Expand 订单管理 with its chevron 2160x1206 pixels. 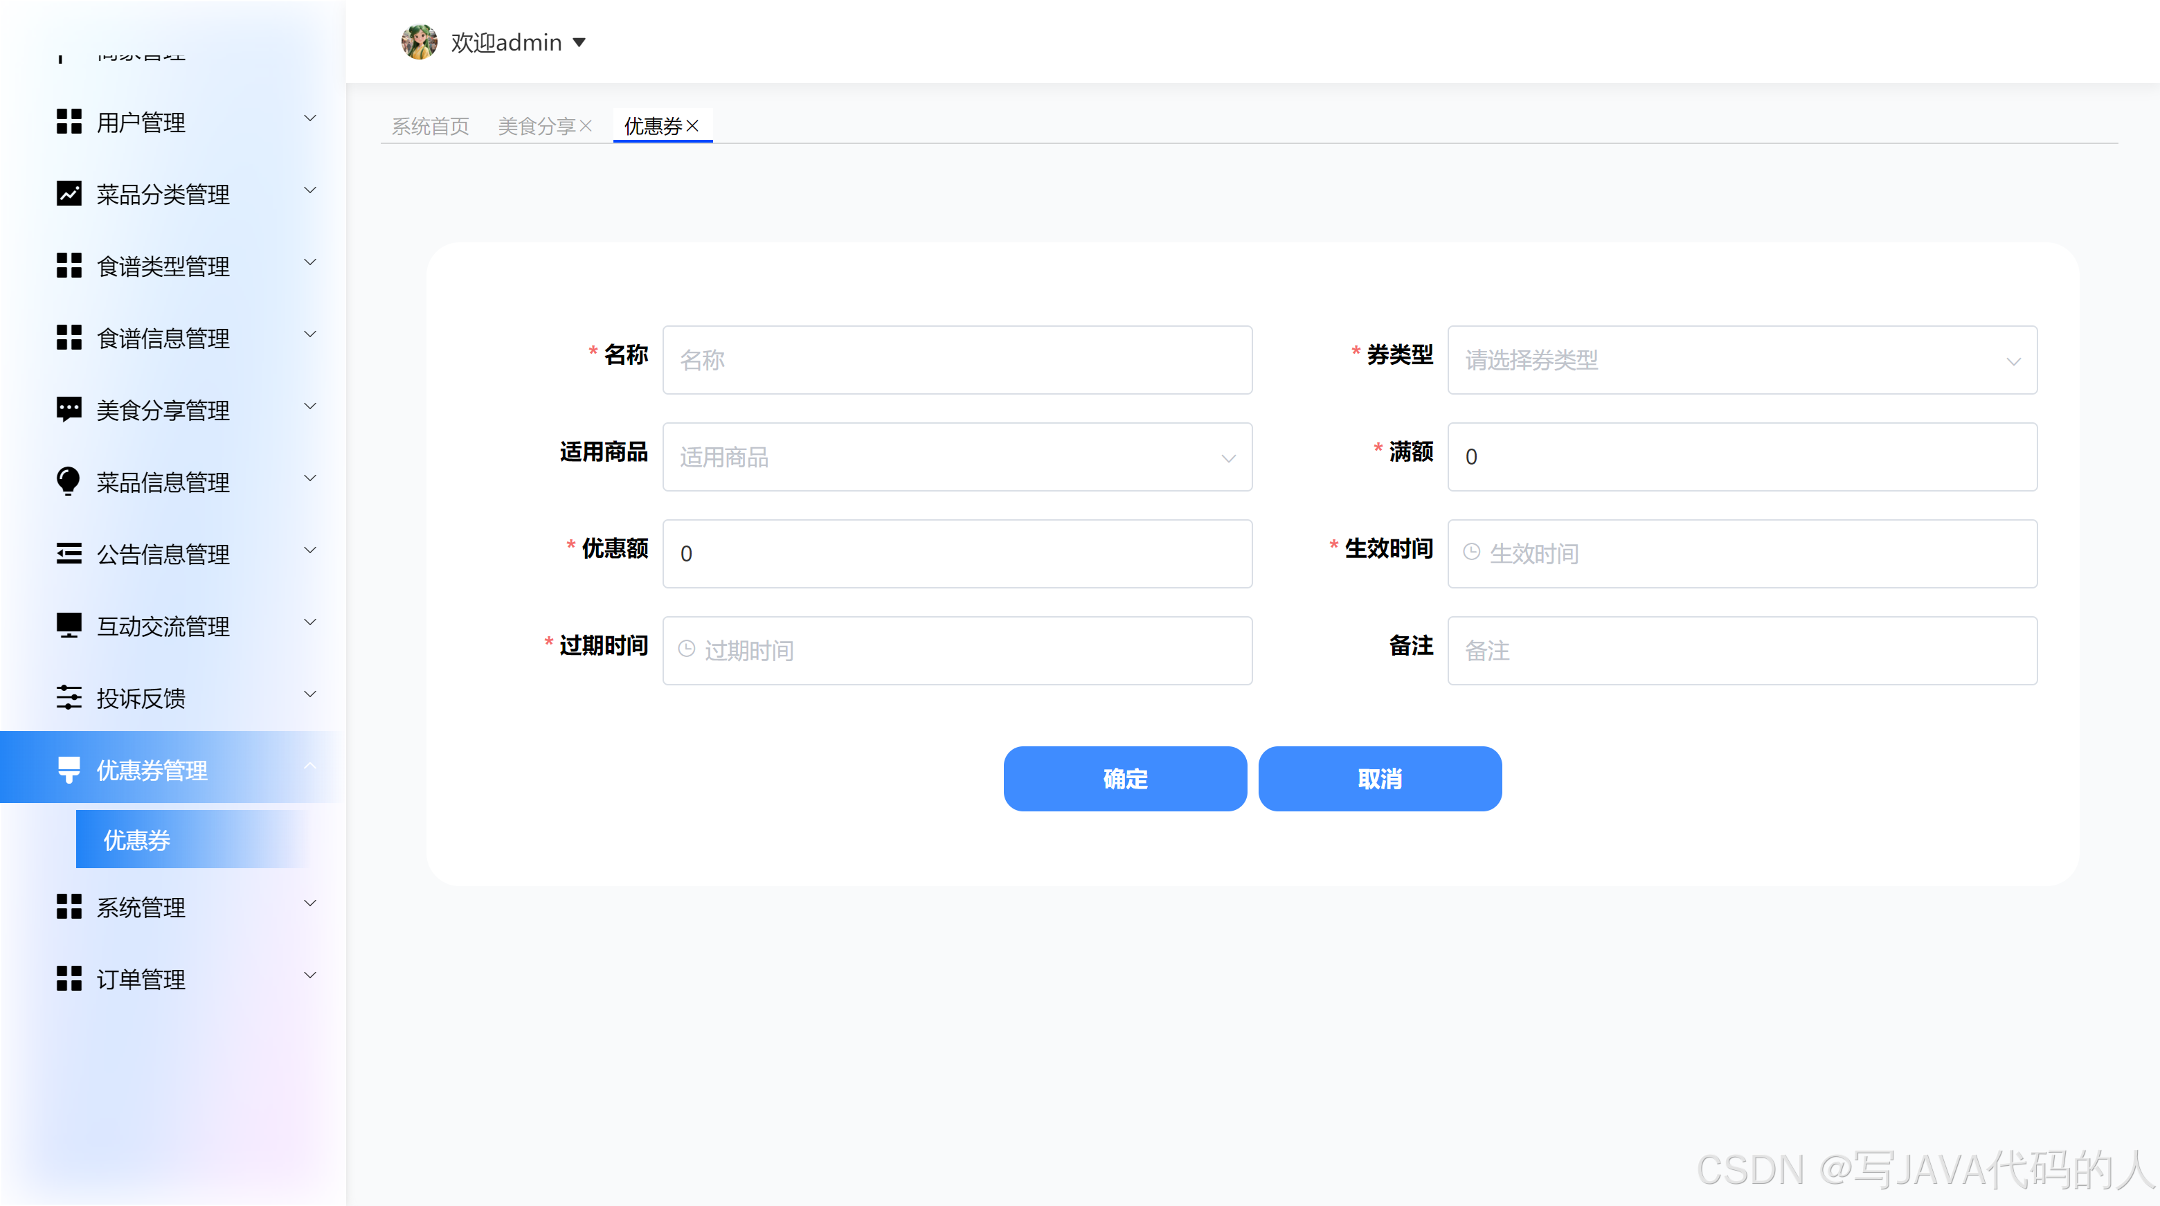click(x=310, y=975)
